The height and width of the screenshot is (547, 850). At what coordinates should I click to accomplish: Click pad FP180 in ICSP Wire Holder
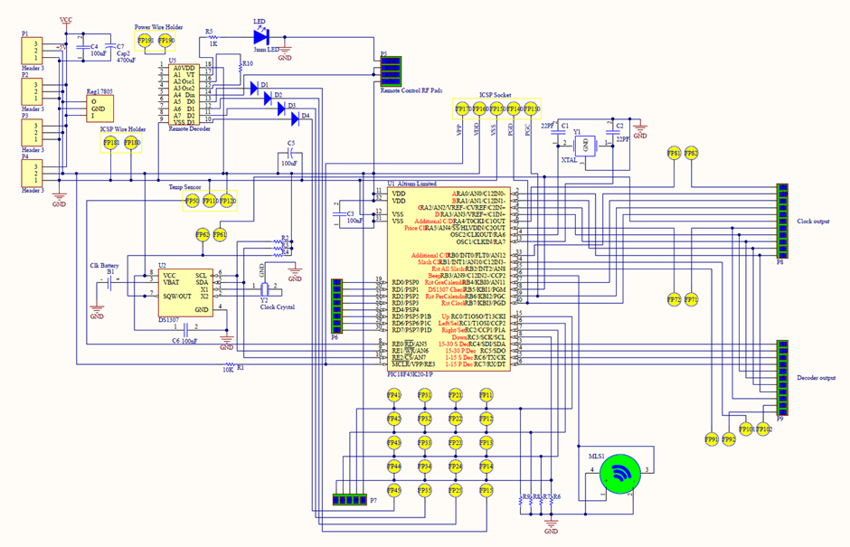click(x=132, y=143)
